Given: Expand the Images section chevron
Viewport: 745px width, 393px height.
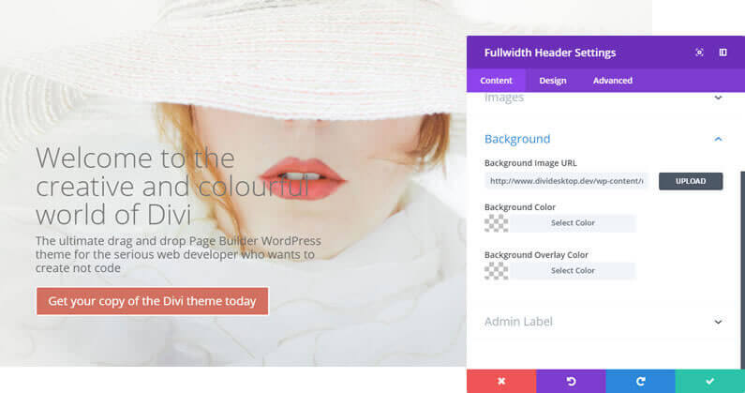Looking at the screenshot, I should point(718,98).
